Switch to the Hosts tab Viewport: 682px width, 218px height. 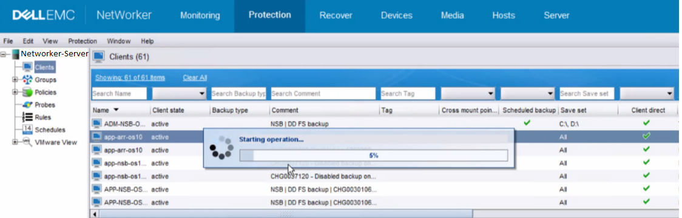504,15
